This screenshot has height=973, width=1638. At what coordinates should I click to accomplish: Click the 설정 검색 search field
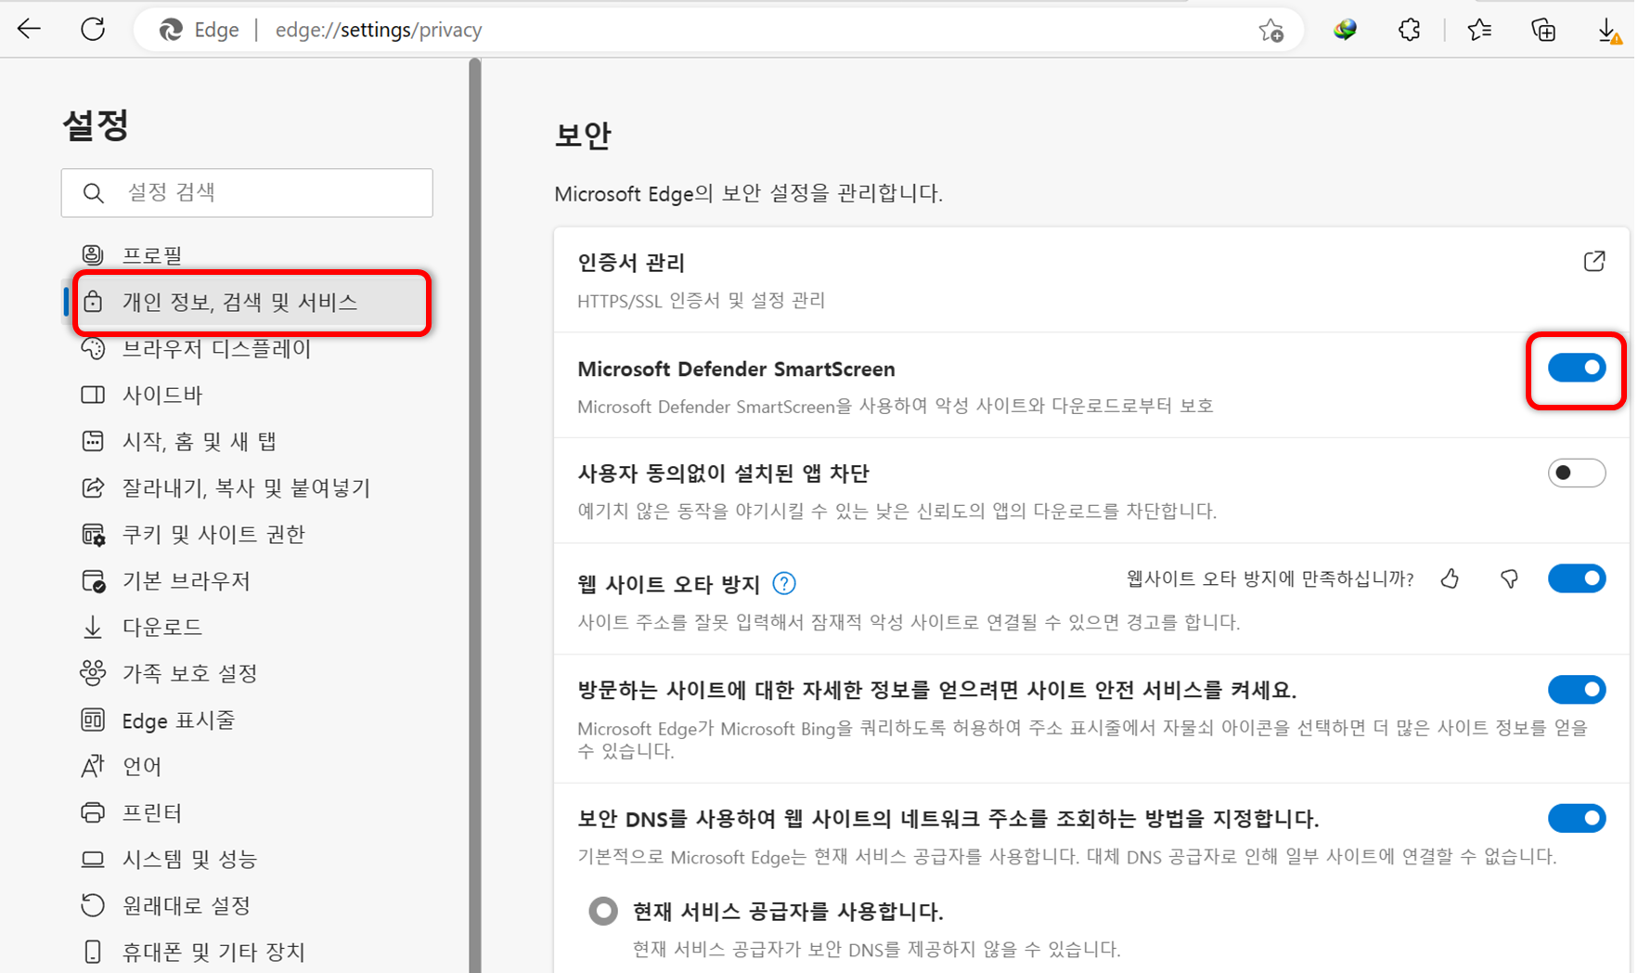(x=247, y=192)
